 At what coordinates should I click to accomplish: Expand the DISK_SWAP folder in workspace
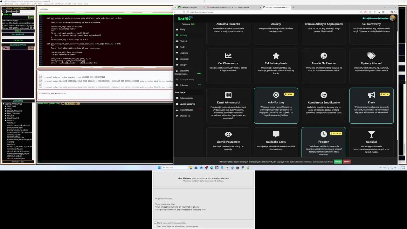[6, 106]
